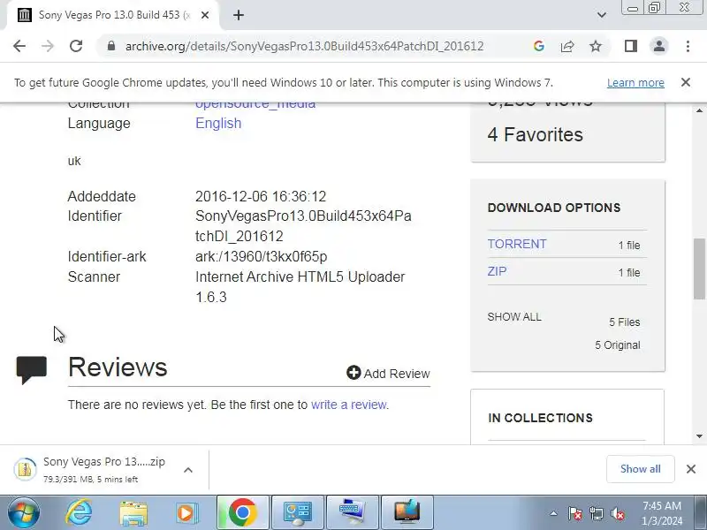
Task: Follow the Learn more link
Action: (x=635, y=82)
